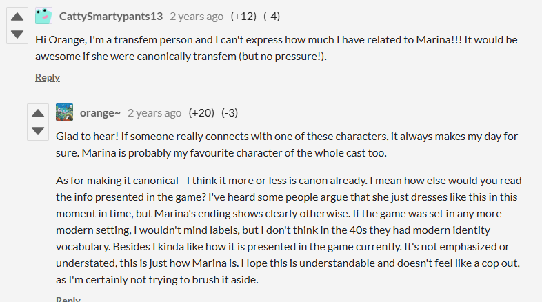
Task: Reply to orange~'s comment
Action: click(x=68, y=299)
